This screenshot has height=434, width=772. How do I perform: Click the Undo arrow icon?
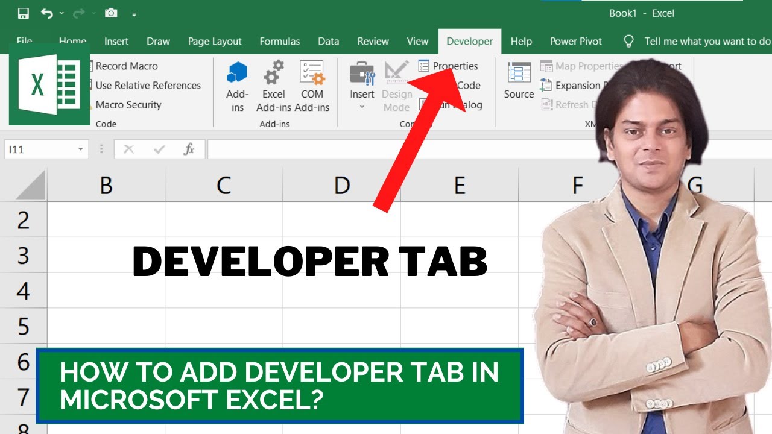coord(46,13)
